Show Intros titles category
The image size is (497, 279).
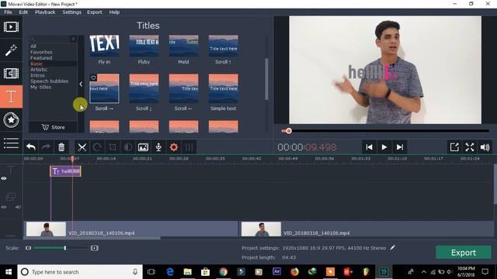pyautogui.click(x=37, y=75)
